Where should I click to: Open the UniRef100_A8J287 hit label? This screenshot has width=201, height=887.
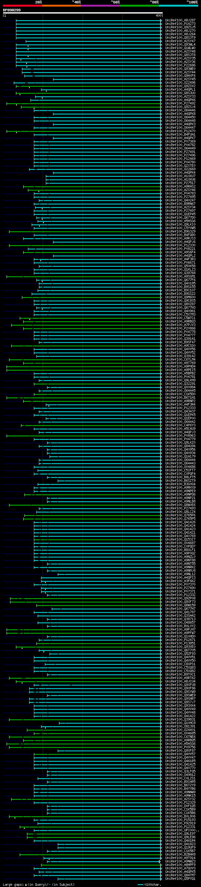coord(180,20)
